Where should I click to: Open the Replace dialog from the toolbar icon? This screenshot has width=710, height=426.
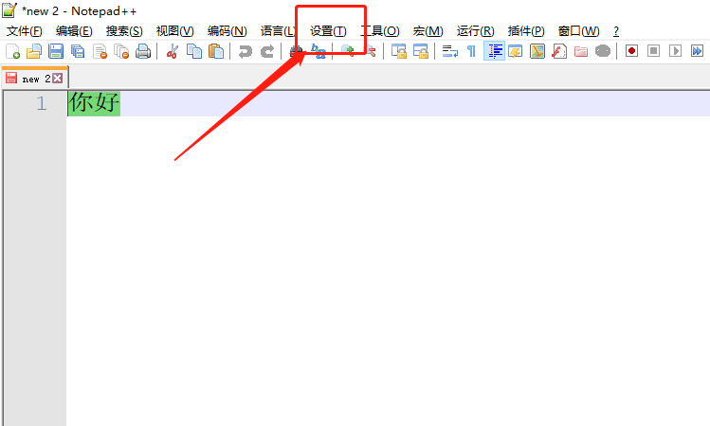pyautogui.click(x=319, y=51)
